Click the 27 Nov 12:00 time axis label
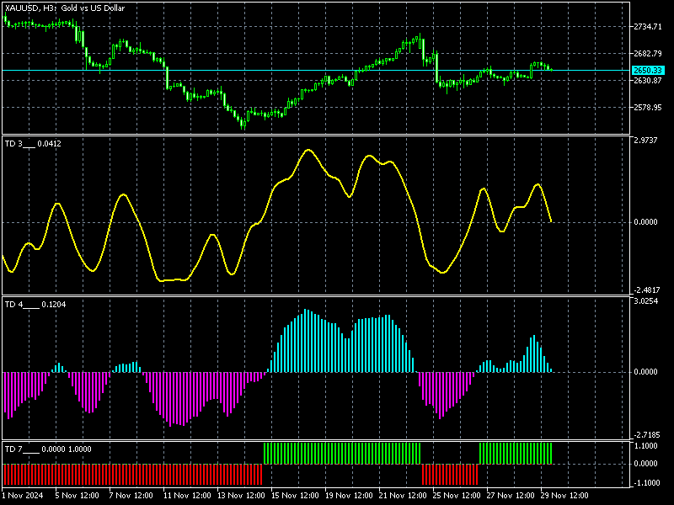The height and width of the screenshot is (505, 674). (511, 496)
